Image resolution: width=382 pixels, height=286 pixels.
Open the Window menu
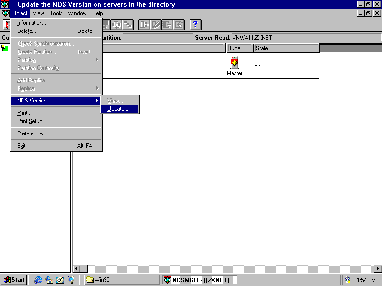(x=77, y=13)
